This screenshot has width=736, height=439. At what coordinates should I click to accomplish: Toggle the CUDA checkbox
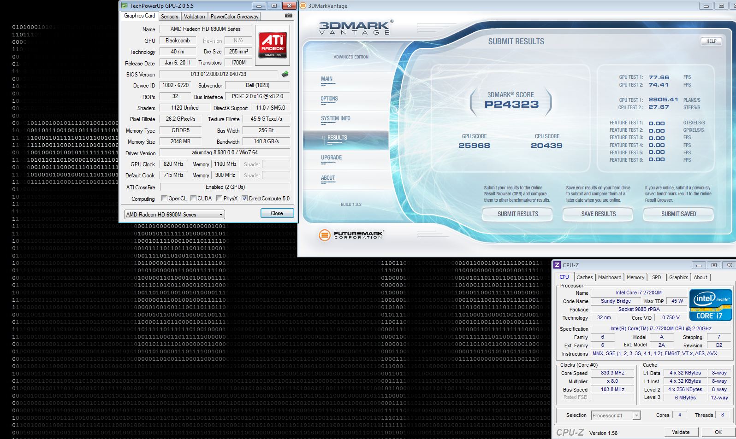click(193, 199)
